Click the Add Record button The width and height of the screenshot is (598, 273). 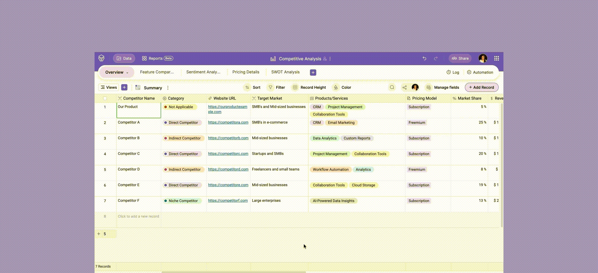(x=481, y=87)
